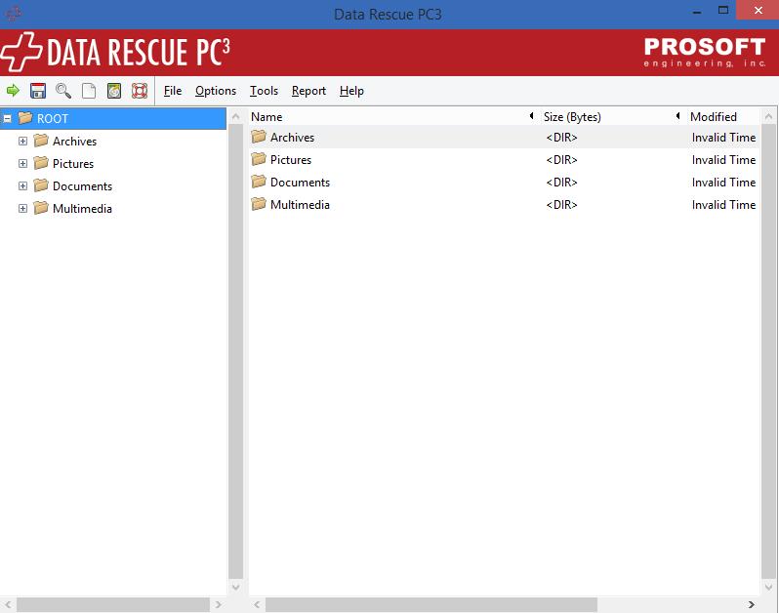779x613 pixels.
Task: Click the blank page new file icon
Action: (x=89, y=91)
